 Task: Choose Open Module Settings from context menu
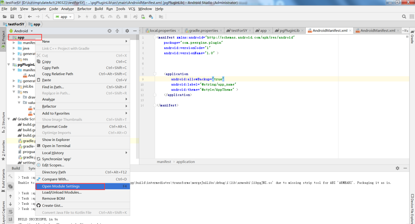tap(82, 186)
